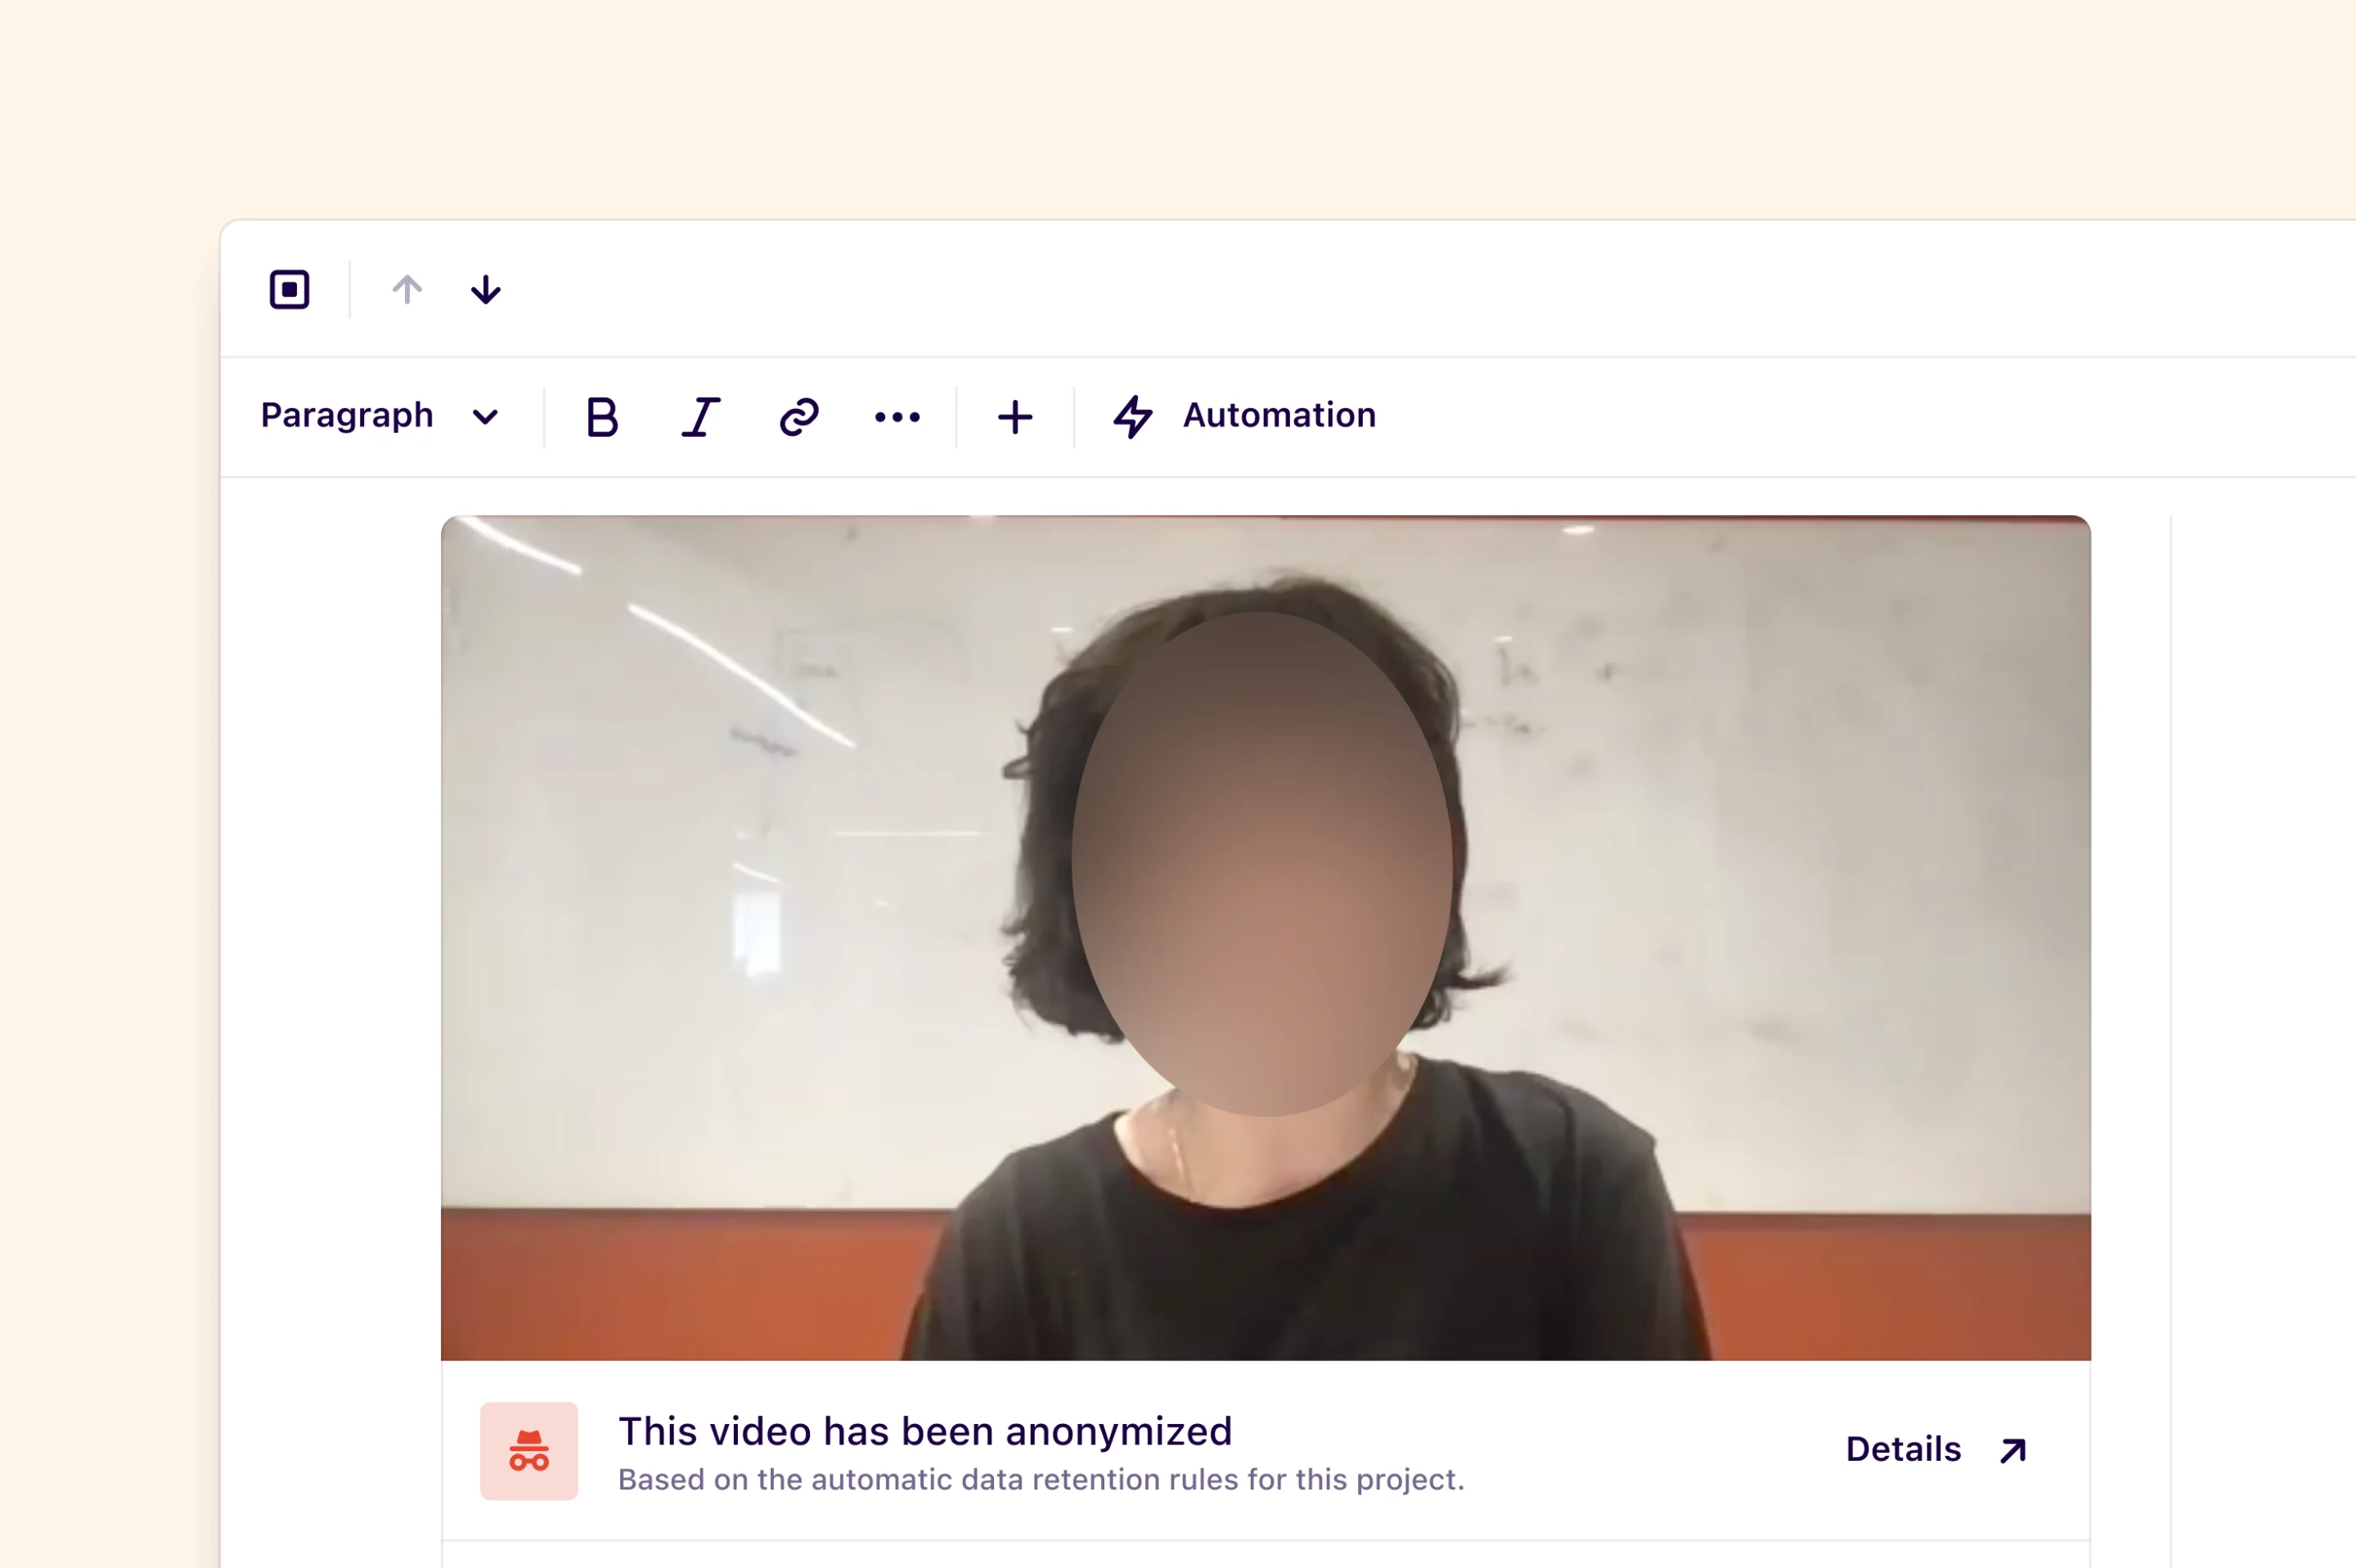The height and width of the screenshot is (1568, 2356).
Task: Click the panel layout icon at top left
Action: pos(289,290)
